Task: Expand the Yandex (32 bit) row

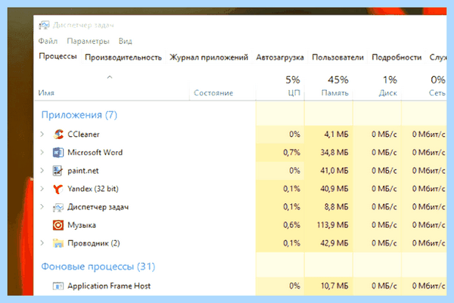Action: pyautogui.click(x=42, y=189)
